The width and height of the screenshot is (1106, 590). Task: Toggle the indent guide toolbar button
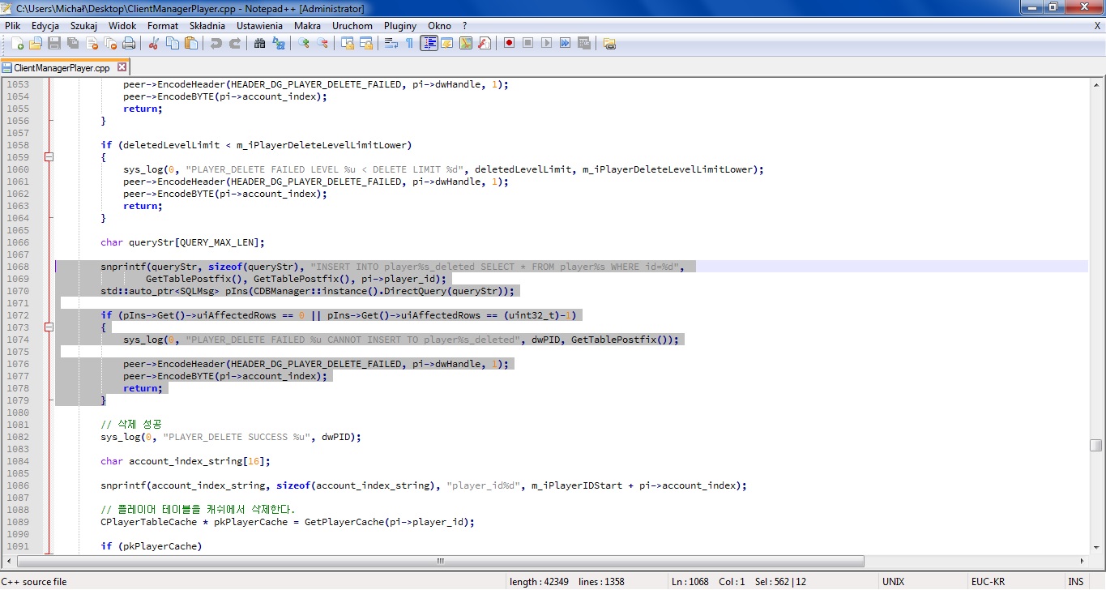coord(429,43)
